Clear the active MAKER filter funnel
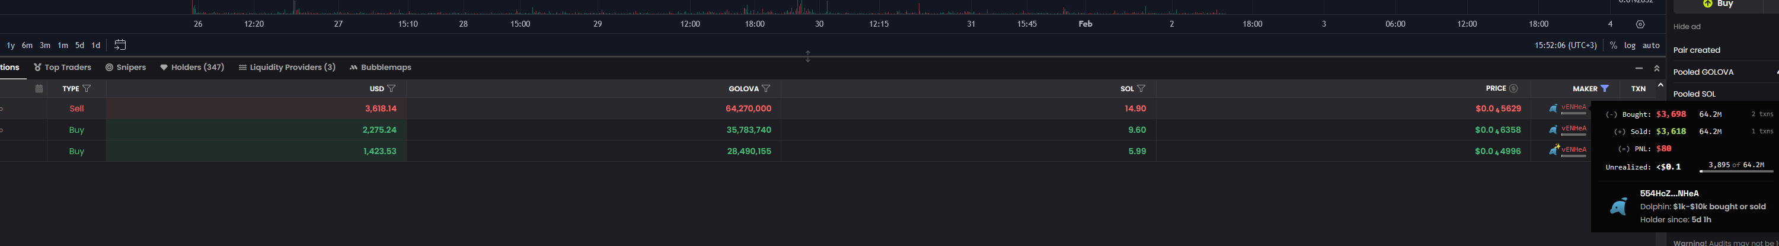Screen dimensions: 1779x246 1605,88
